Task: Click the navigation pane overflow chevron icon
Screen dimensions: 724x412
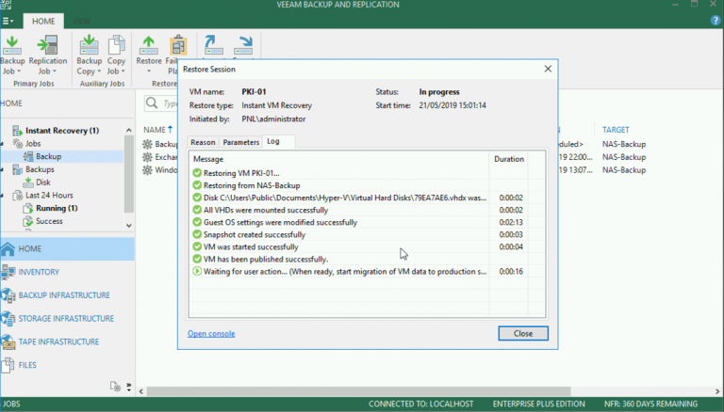Action: [x=129, y=387]
